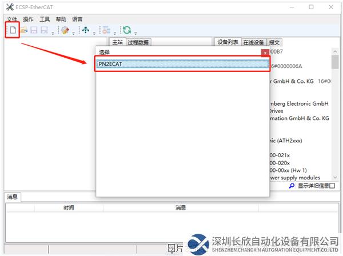343x256 pixels.
Task: Click the device tree toolbar icon
Action: click(x=106, y=30)
